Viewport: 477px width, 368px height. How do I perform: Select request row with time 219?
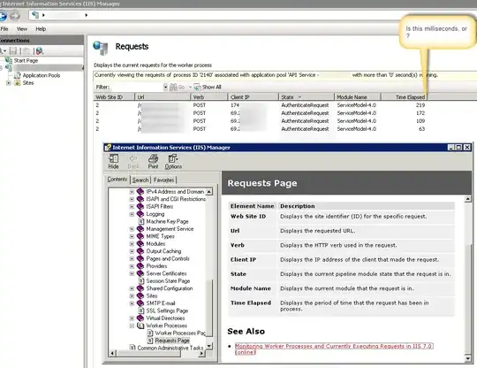coord(261,105)
